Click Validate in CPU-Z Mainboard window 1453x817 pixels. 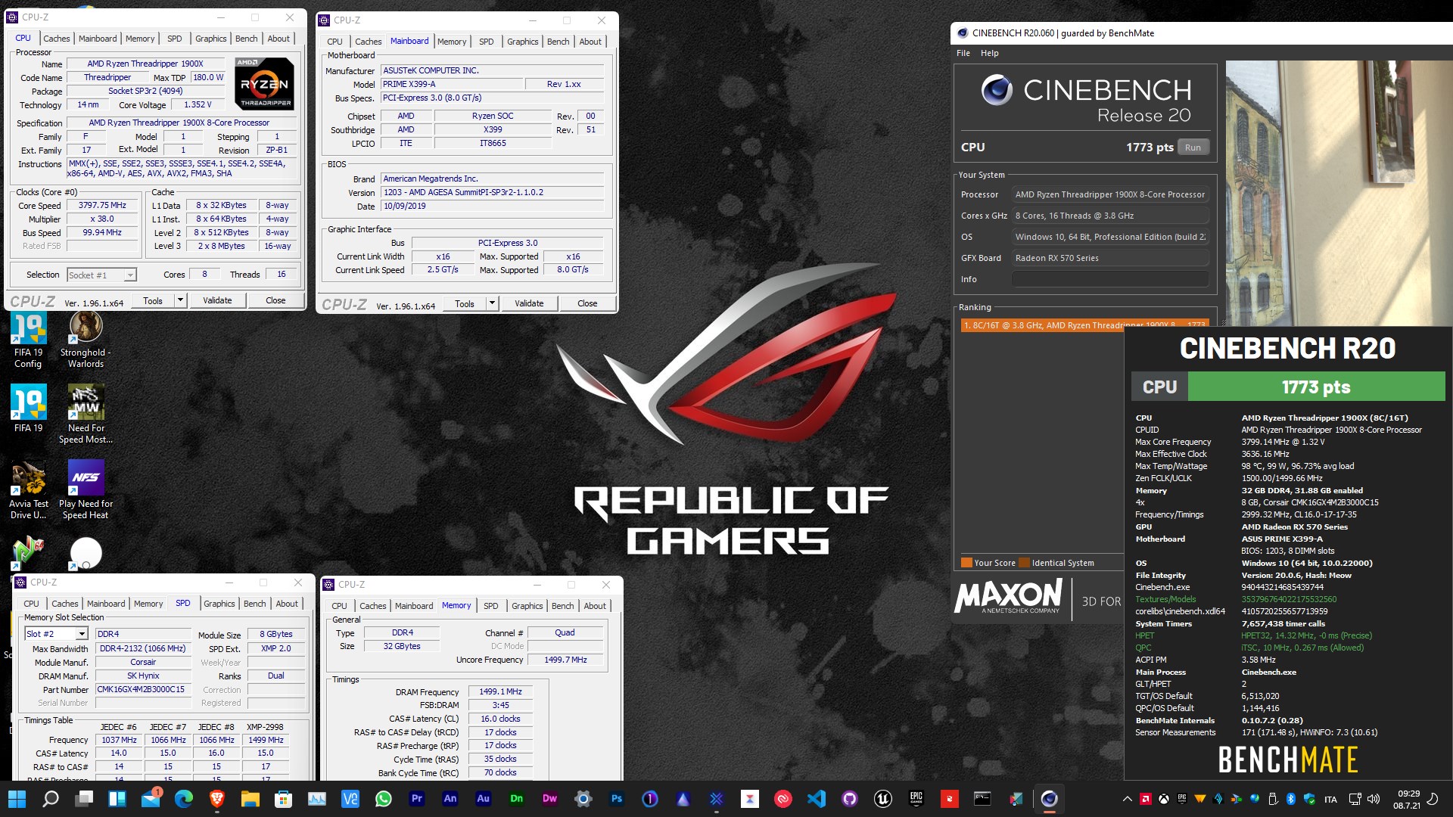529,303
